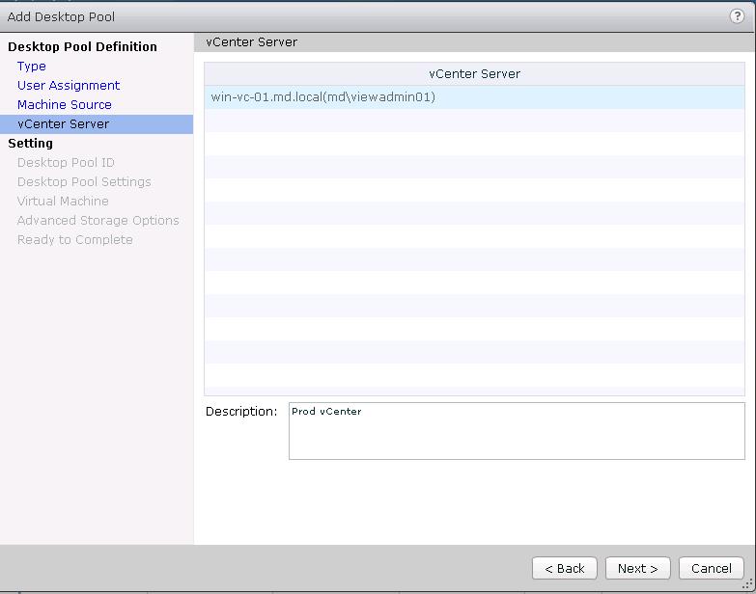Navigate to Machine Source step
Viewport: 756px width, 594px height.
[65, 105]
